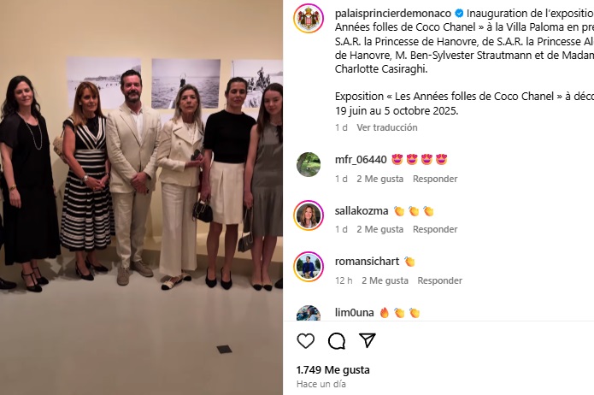Image resolution: width=594 pixels, height=395 pixels.
Task: Open the palaisprincierdemonaco profile picture
Action: point(309,19)
